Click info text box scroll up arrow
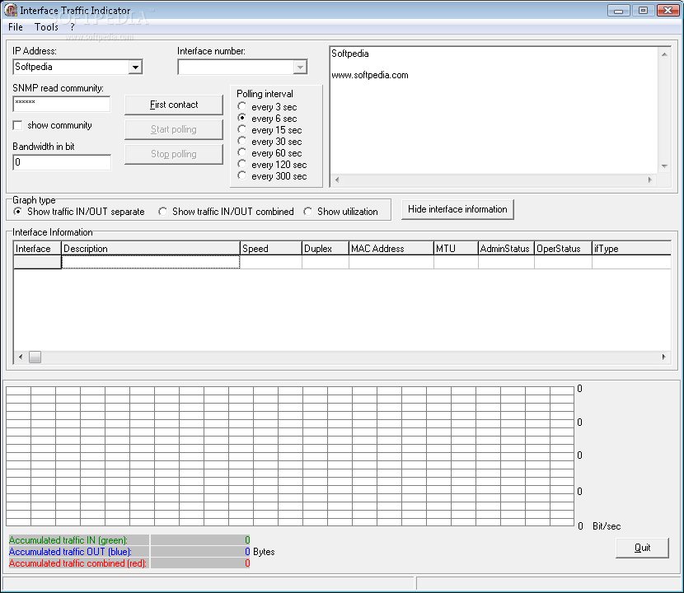 (x=664, y=54)
